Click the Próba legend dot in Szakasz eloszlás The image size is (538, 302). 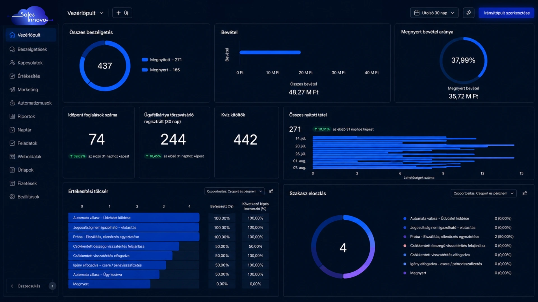[405, 237]
